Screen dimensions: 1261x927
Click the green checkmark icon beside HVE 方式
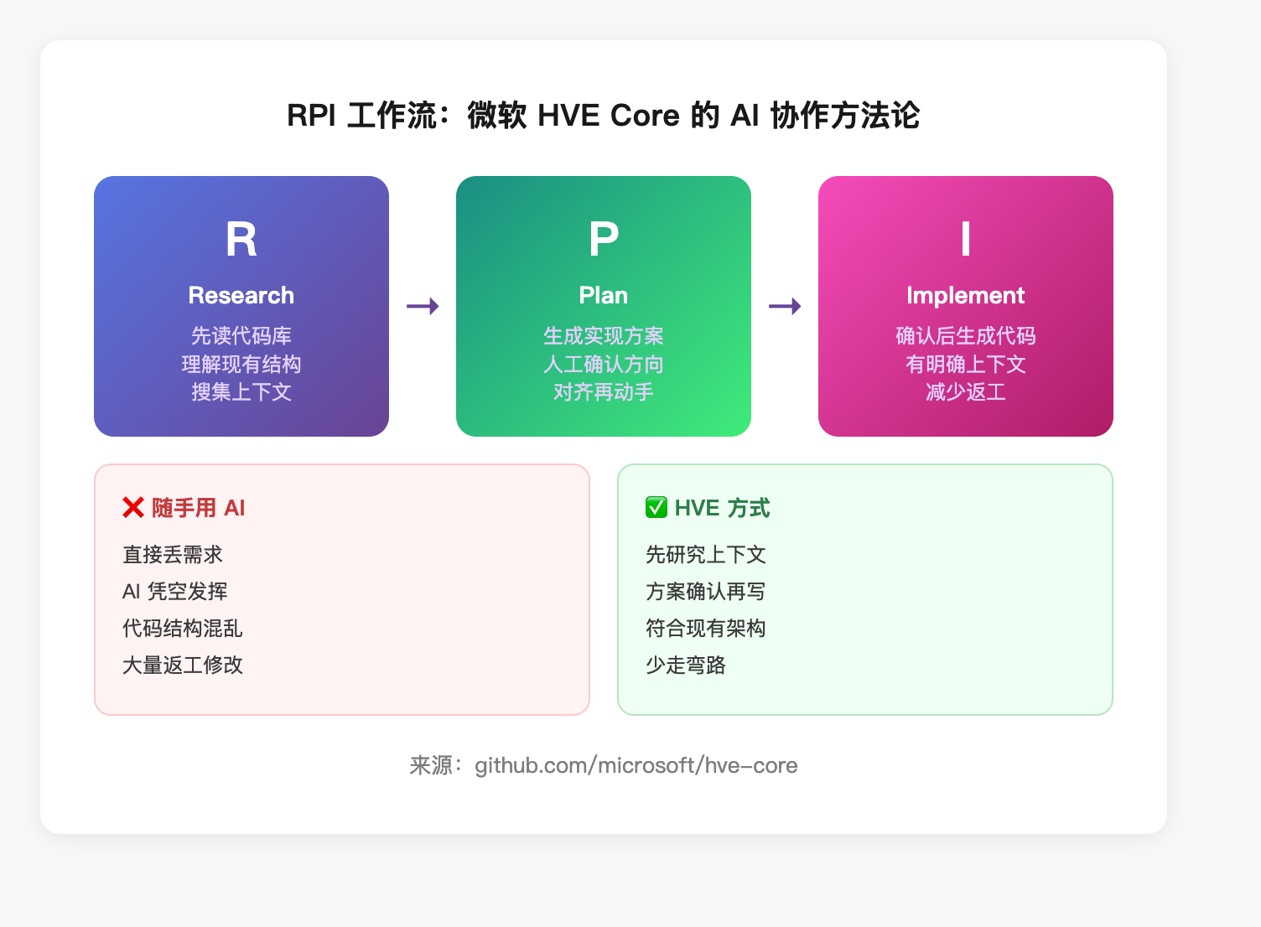[656, 508]
